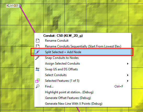Click the Rename Conduit document icon
The image size is (143, 112).
click(37, 41)
